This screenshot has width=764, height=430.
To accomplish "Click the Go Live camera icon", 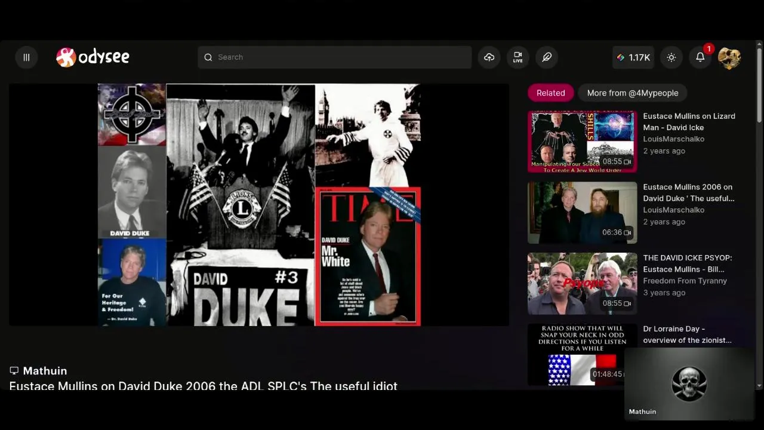I will coord(517,57).
